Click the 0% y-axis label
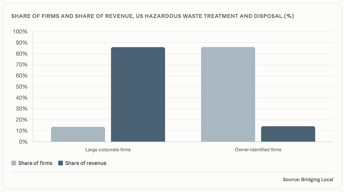Screen dimensions: 344x192 pos(23,142)
